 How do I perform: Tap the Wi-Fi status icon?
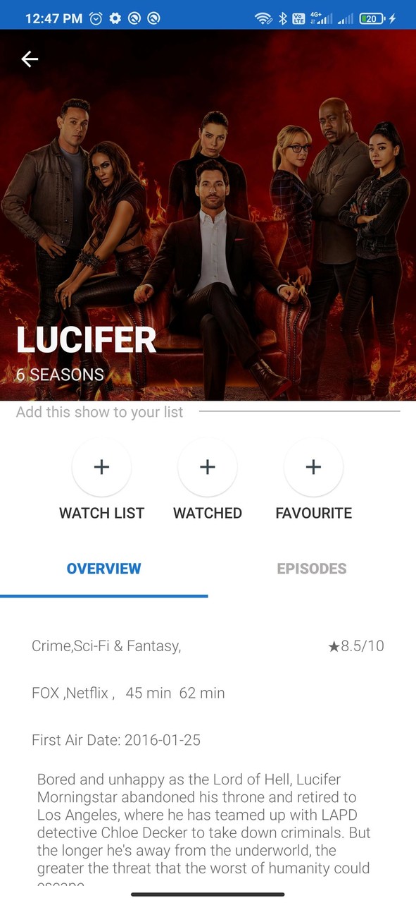tap(264, 19)
